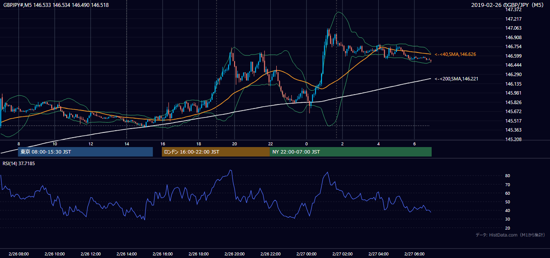
Task: Click price axis value 146.908
Action: tap(513, 37)
